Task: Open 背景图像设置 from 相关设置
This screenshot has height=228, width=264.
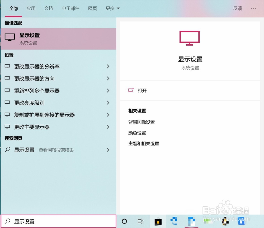Action: (141, 122)
